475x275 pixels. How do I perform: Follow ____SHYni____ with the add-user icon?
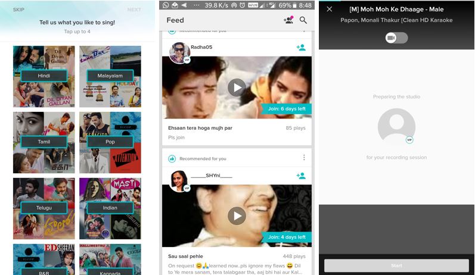click(x=301, y=176)
